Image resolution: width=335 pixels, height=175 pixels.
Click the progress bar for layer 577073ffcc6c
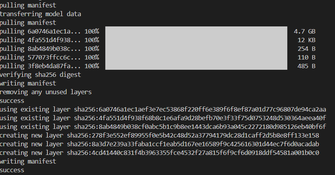point(196,57)
